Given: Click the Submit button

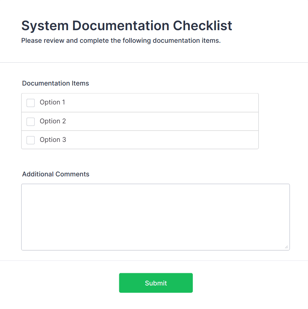Looking at the screenshot, I should click(156, 283).
